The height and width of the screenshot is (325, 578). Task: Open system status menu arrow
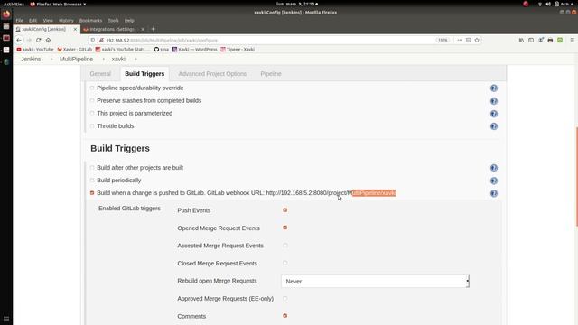pyautogui.click(x=572, y=4)
